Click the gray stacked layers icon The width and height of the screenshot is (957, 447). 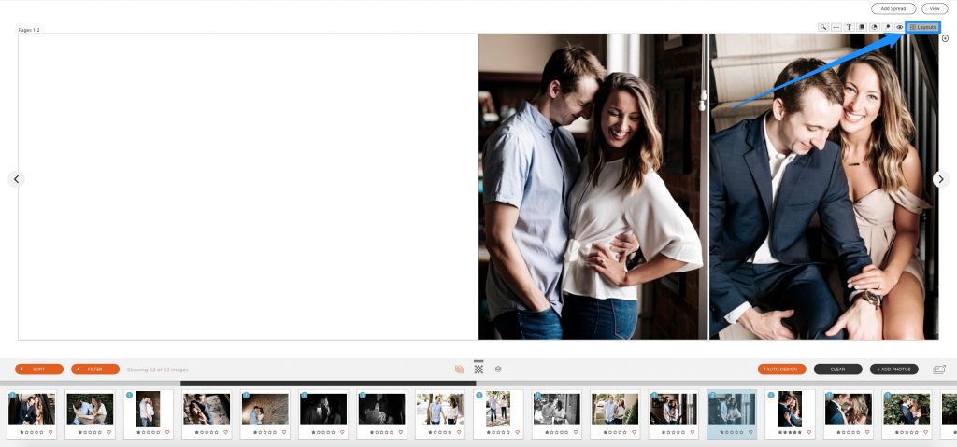[x=498, y=369]
